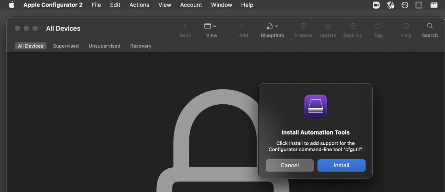Image resolution: width=445 pixels, height=192 pixels.
Task: Open the Apple menu
Action: 11,5
